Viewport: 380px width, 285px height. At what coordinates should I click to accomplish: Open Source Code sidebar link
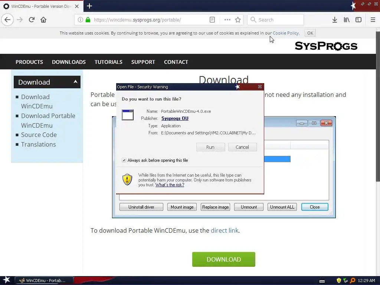39,135
